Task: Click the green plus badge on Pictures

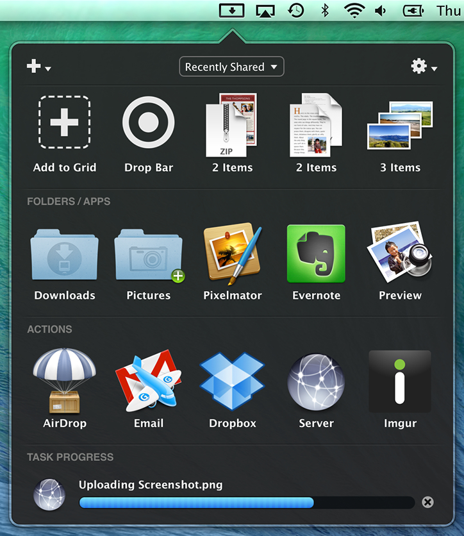Action: tap(178, 276)
